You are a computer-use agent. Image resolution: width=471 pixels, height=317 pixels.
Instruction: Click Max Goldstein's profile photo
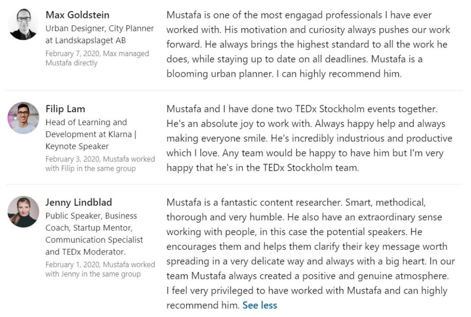23,24
